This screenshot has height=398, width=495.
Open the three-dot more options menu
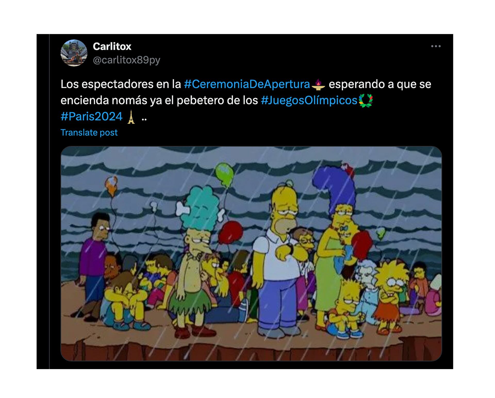pos(436,46)
